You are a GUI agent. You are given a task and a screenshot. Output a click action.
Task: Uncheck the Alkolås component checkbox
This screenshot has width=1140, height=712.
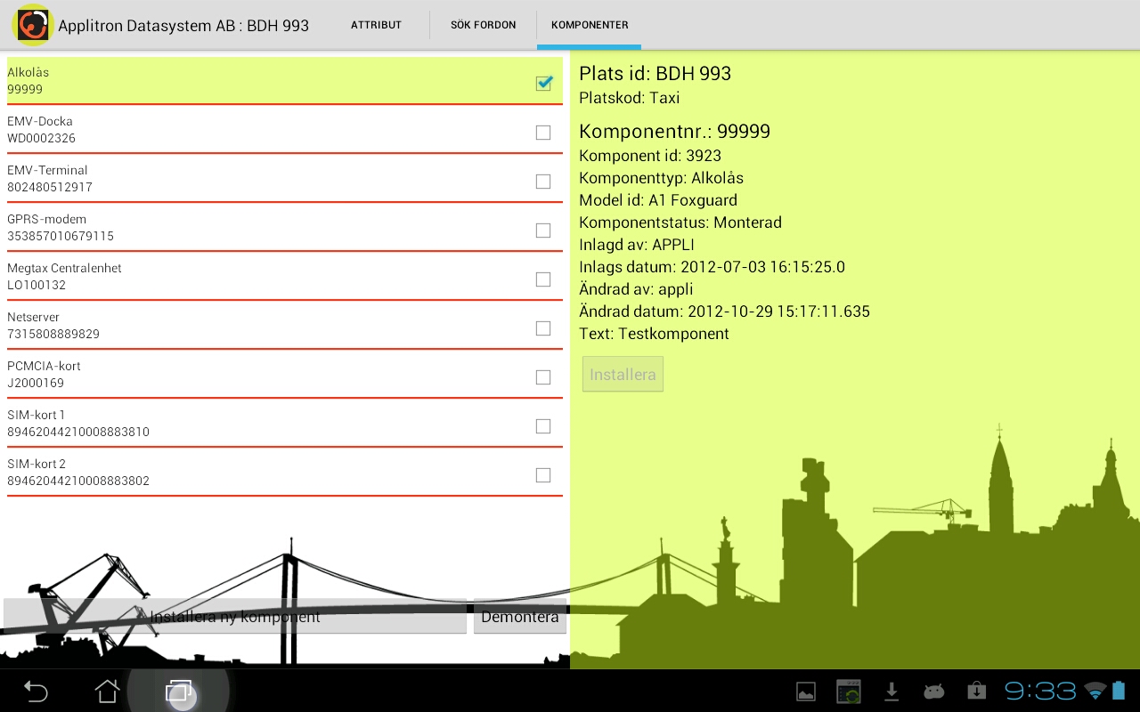coord(543,83)
